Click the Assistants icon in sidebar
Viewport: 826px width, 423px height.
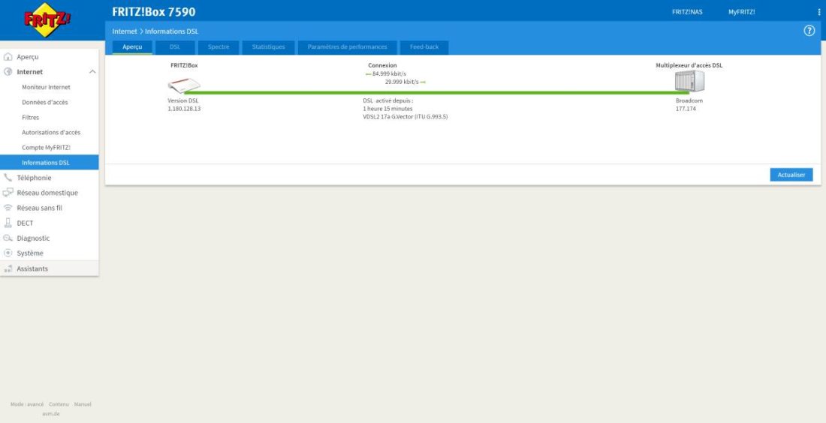(x=8, y=268)
